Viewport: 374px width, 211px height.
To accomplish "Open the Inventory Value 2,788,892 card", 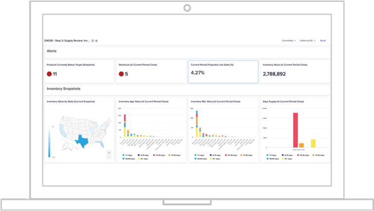I will [x=295, y=72].
